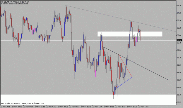Click the 95.55 price axis label
Viewport: 183px width, 108px height.
click(179, 87)
